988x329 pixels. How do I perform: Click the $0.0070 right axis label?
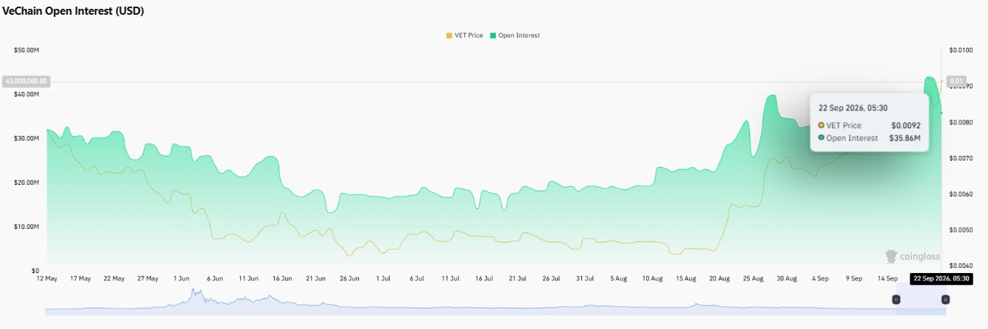(962, 158)
